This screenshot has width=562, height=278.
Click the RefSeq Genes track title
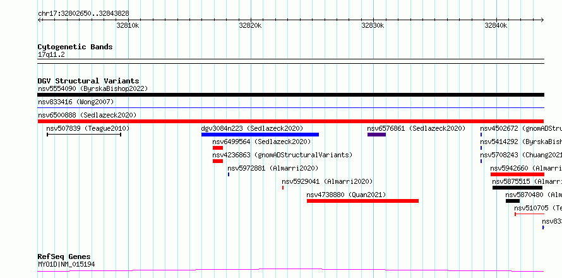pos(64,257)
